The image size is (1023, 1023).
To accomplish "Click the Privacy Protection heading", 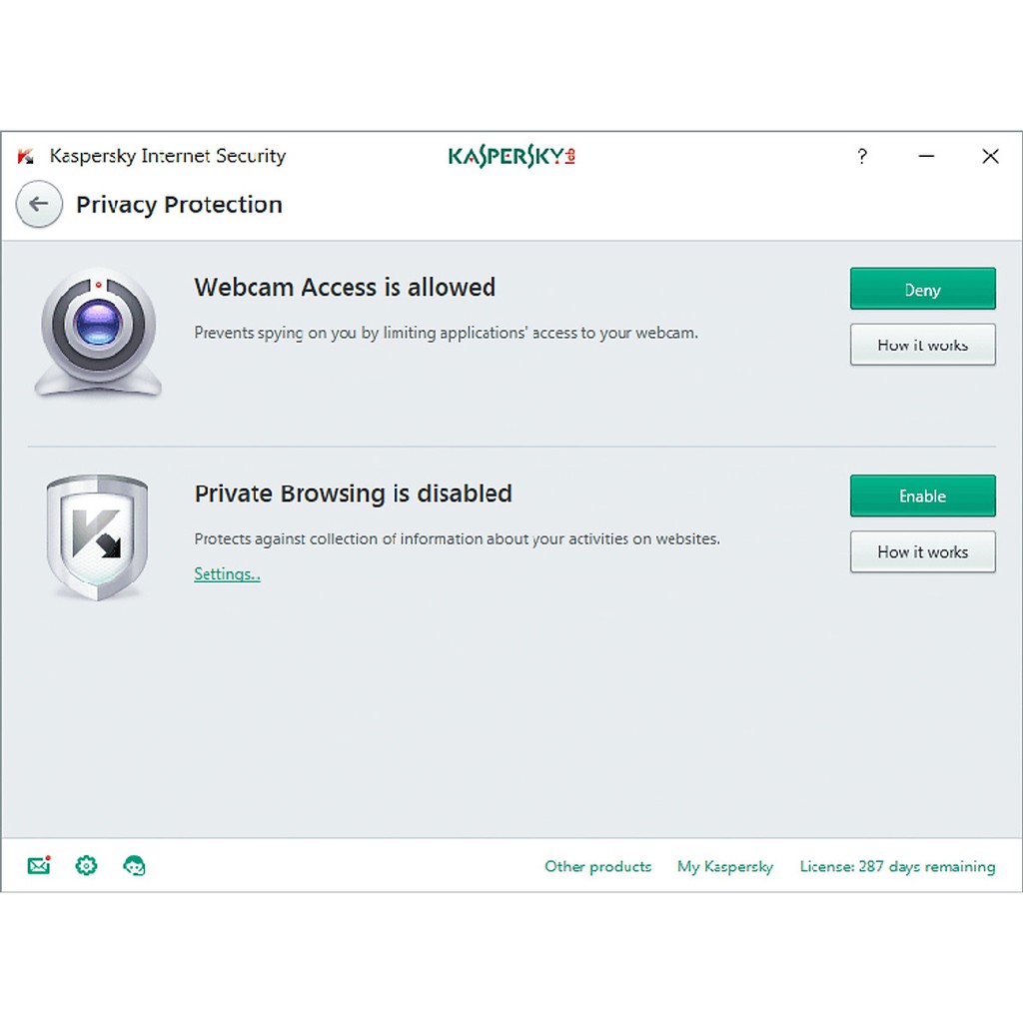I will 179,204.
